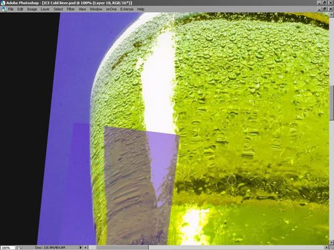Click the horizontal scrollbar left arrow
The height and width of the screenshot is (250, 334).
(x=86, y=247)
